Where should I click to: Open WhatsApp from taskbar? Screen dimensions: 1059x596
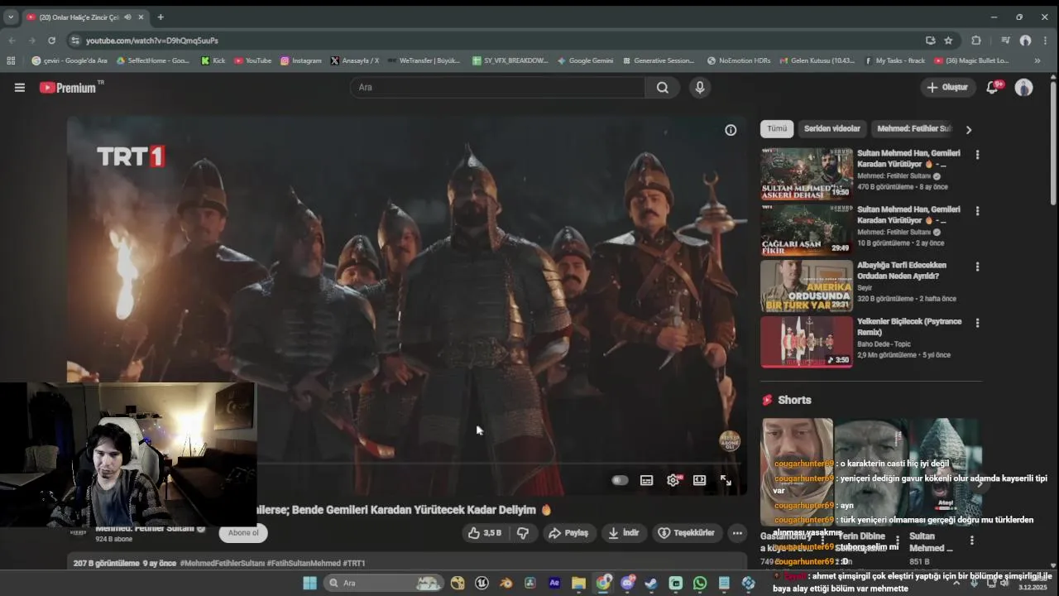pos(700,583)
